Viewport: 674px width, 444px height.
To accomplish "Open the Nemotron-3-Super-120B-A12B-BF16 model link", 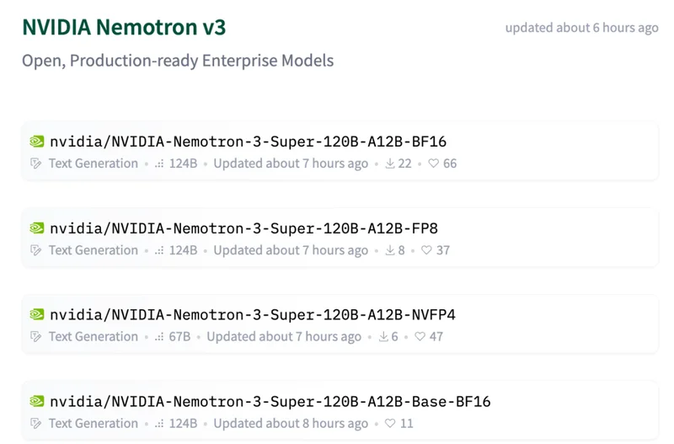I will (248, 142).
